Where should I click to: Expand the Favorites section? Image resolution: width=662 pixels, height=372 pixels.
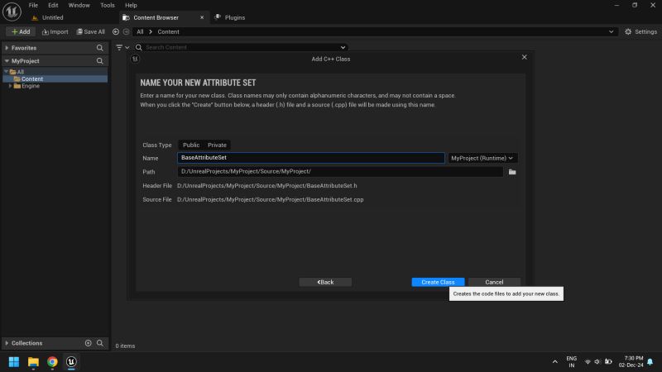(x=7, y=48)
